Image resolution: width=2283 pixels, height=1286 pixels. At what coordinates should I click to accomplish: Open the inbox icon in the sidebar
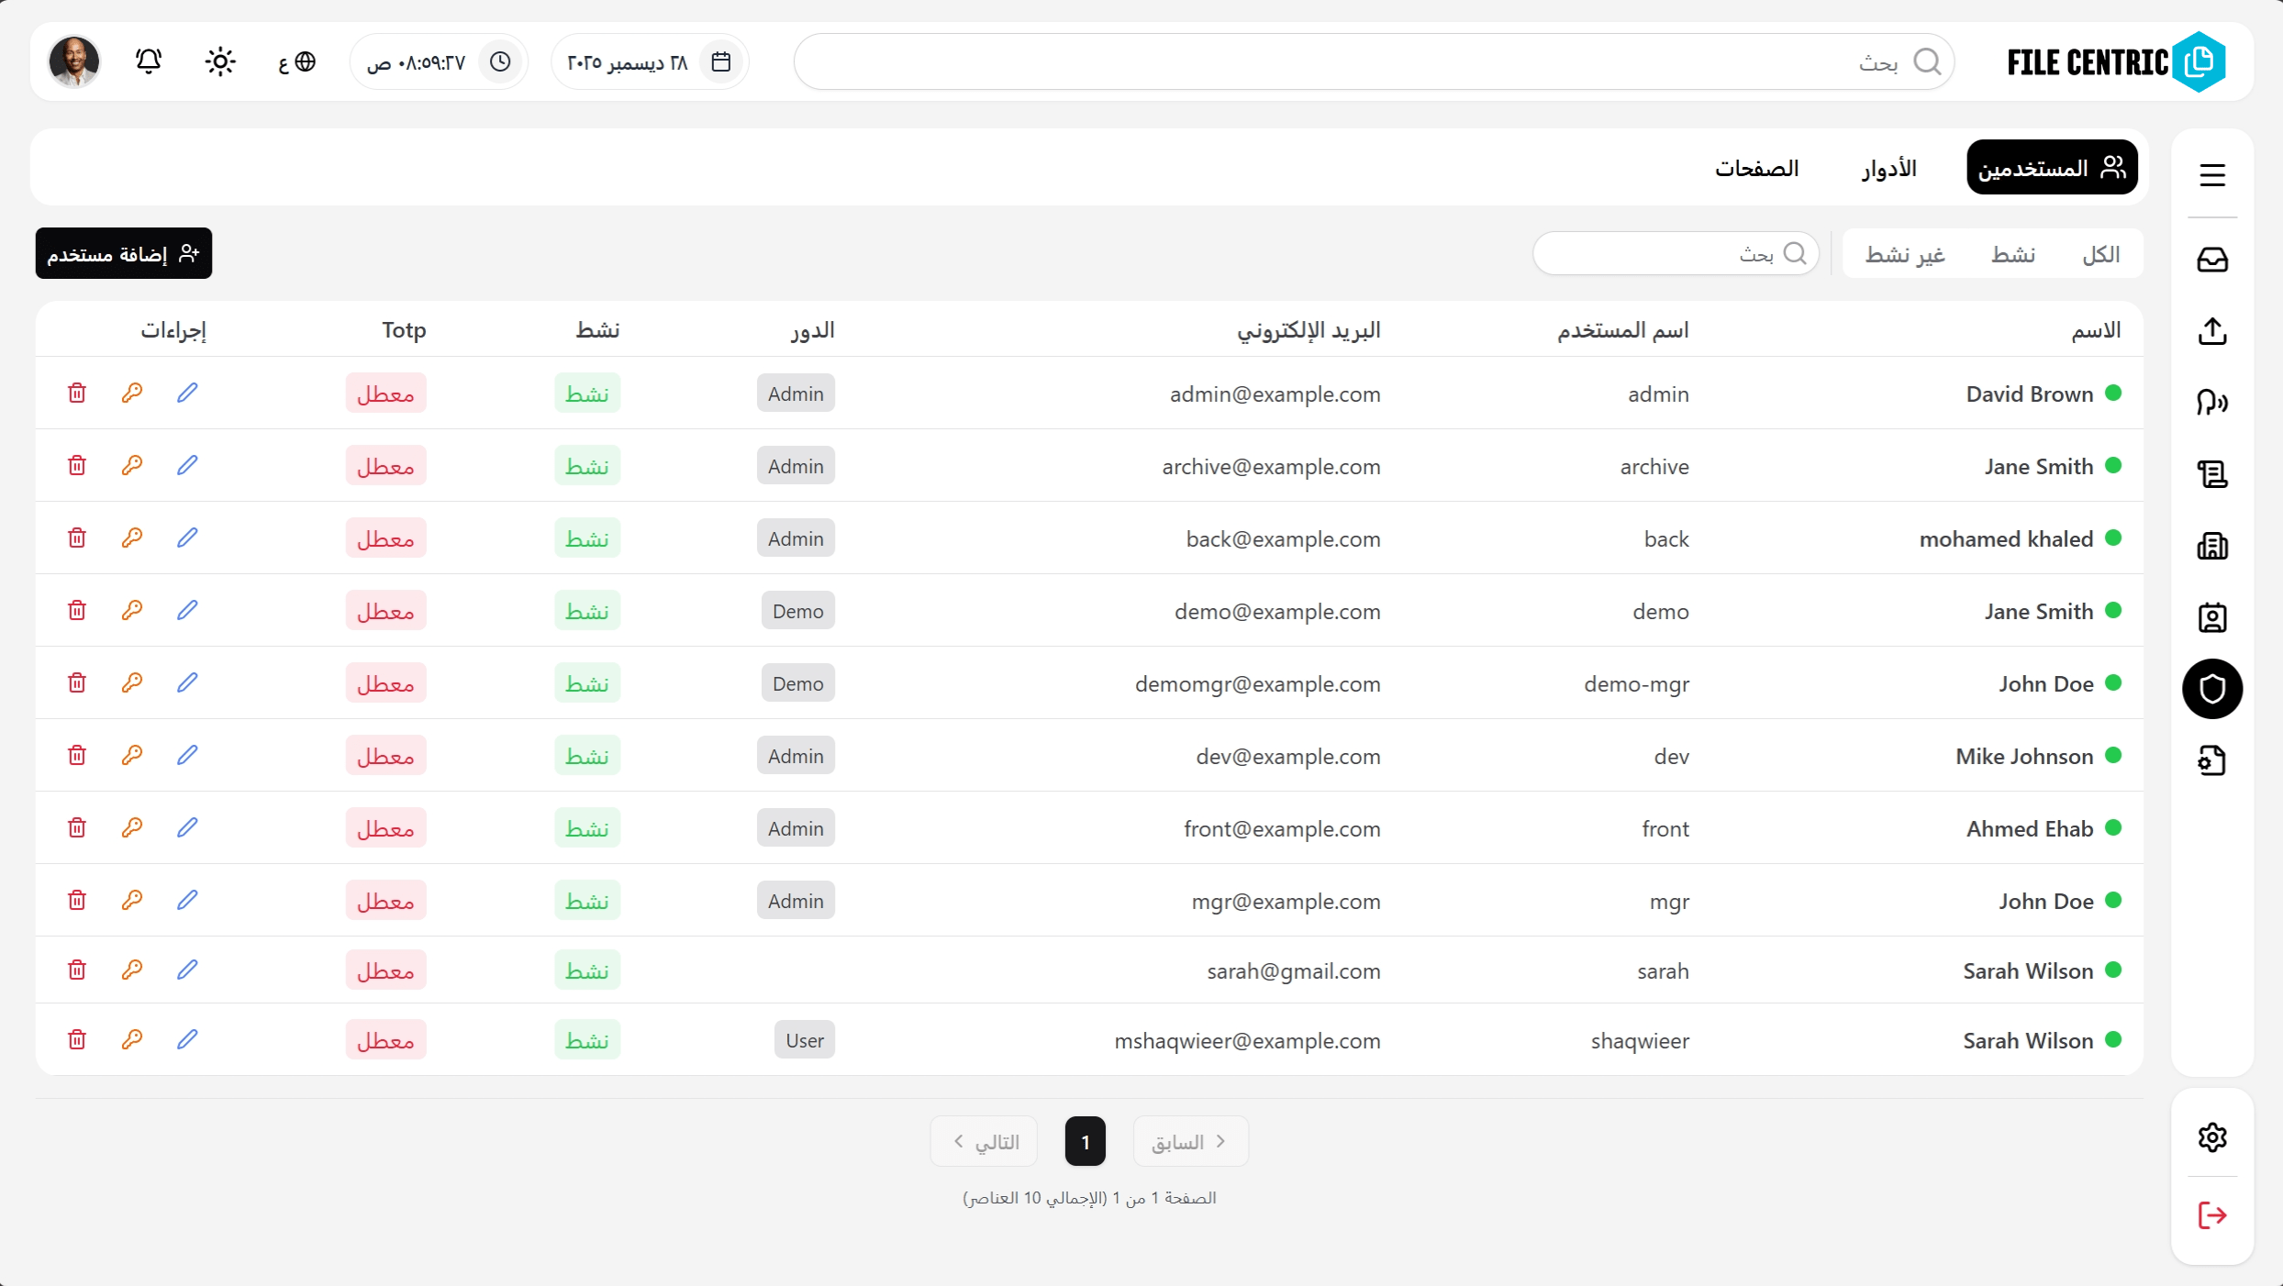(2211, 260)
